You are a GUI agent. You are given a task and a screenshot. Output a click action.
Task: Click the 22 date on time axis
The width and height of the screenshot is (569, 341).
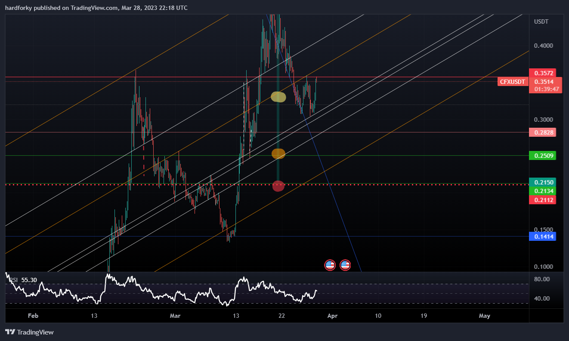tap(282, 316)
